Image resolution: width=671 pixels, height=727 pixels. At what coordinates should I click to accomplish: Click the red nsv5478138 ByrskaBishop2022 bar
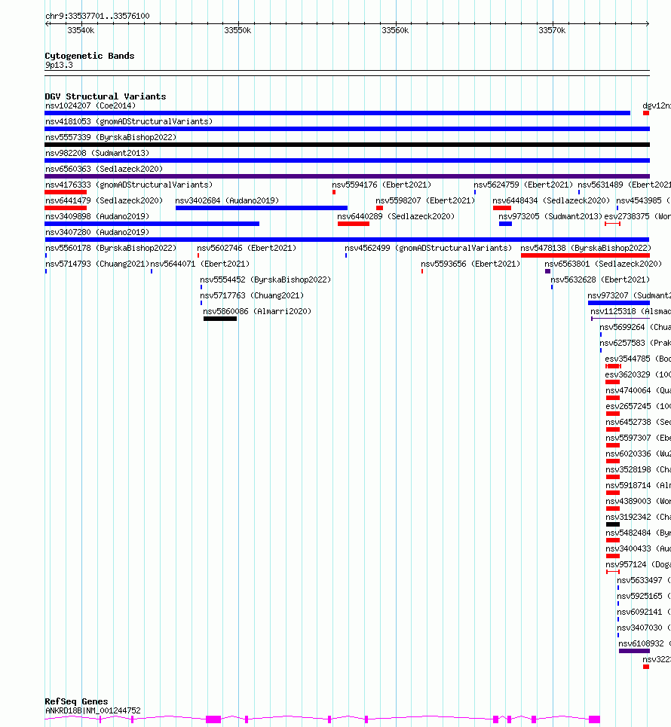(x=585, y=255)
